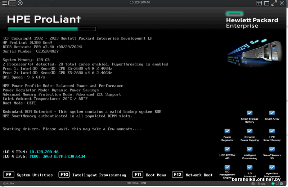
Task: Switch console to docked layout view
Action: pyautogui.click(x=259, y=3)
